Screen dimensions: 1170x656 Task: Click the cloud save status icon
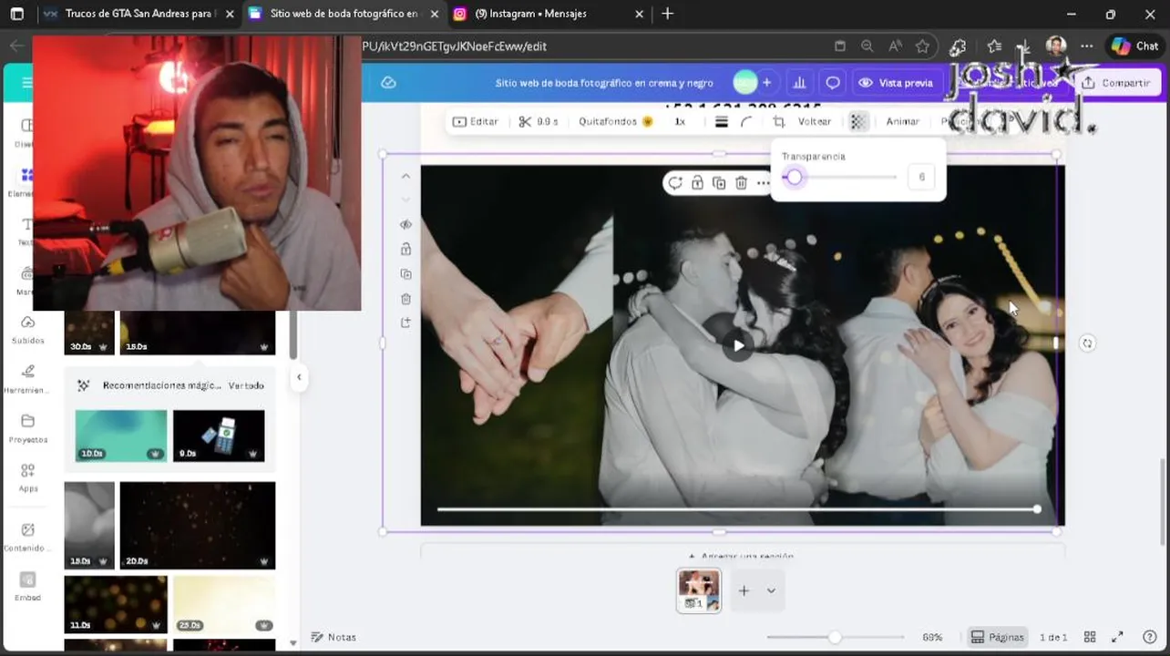388,83
